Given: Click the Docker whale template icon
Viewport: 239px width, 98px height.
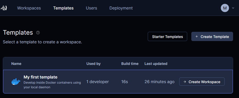Looking at the screenshot, I should 16,82.
